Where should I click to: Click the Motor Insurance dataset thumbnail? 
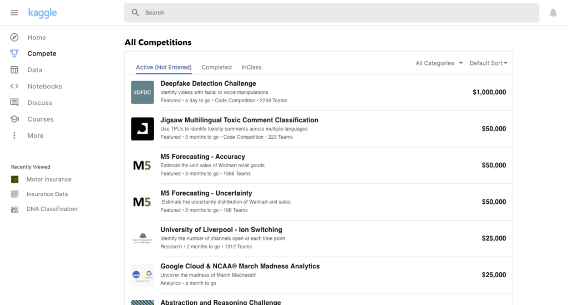[x=14, y=179]
